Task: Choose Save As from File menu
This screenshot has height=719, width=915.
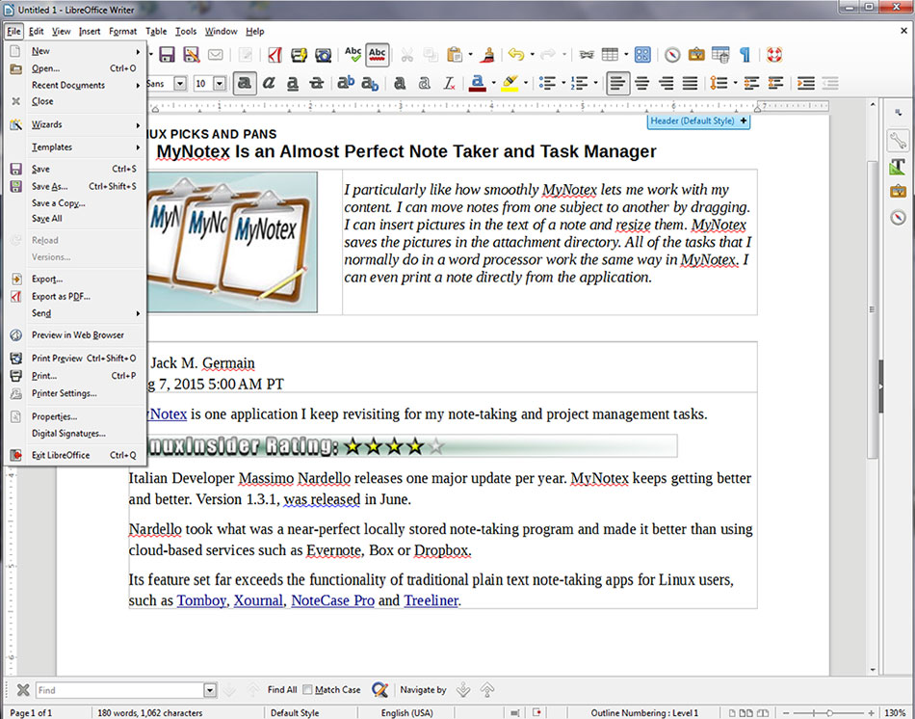Action: (x=76, y=186)
